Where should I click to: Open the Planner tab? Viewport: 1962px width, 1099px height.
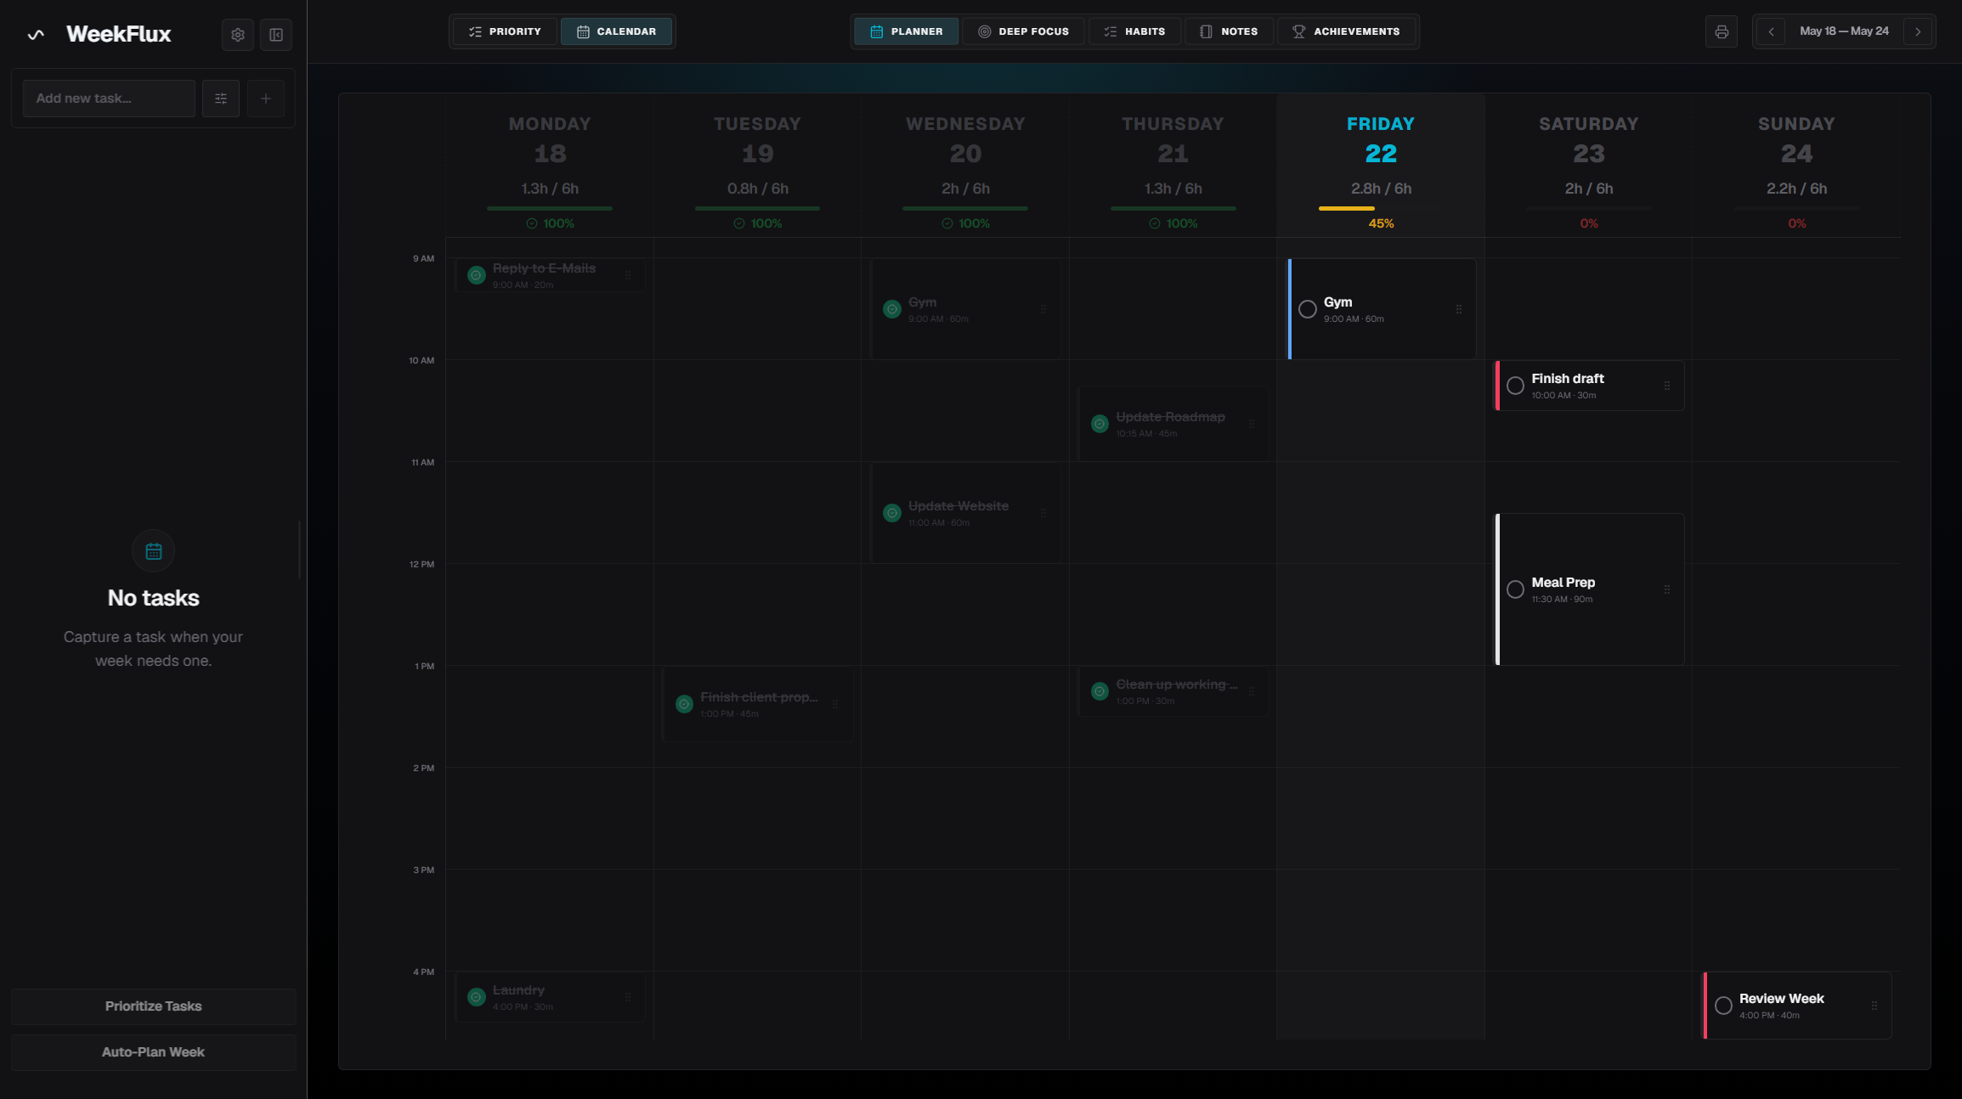[907, 31]
